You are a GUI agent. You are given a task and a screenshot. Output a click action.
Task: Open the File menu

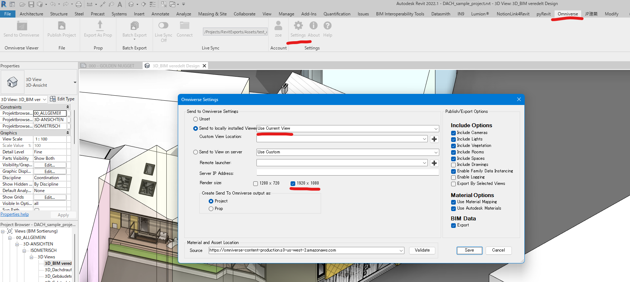pos(8,14)
